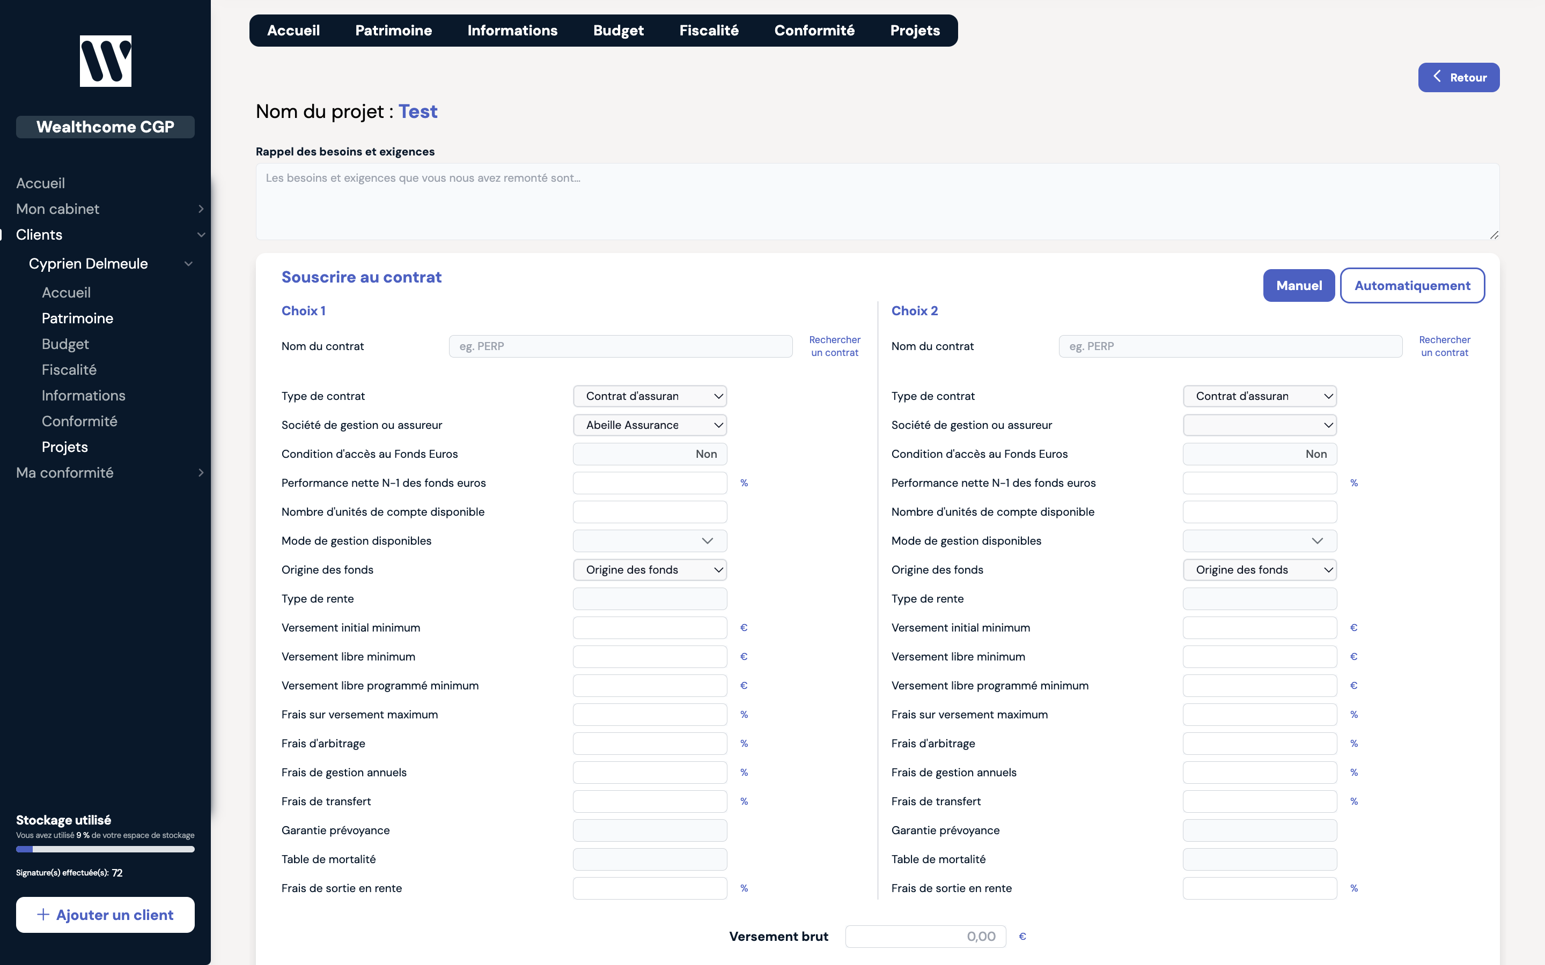Focus Choix 1 Versement libre minimum field
Viewport: 1545px width, 965px height.
click(650, 657)
